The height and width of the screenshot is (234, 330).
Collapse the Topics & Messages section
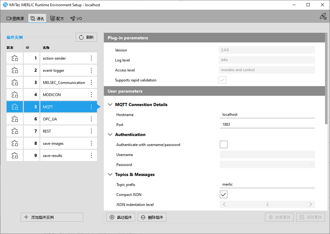[x=110, y=175]
